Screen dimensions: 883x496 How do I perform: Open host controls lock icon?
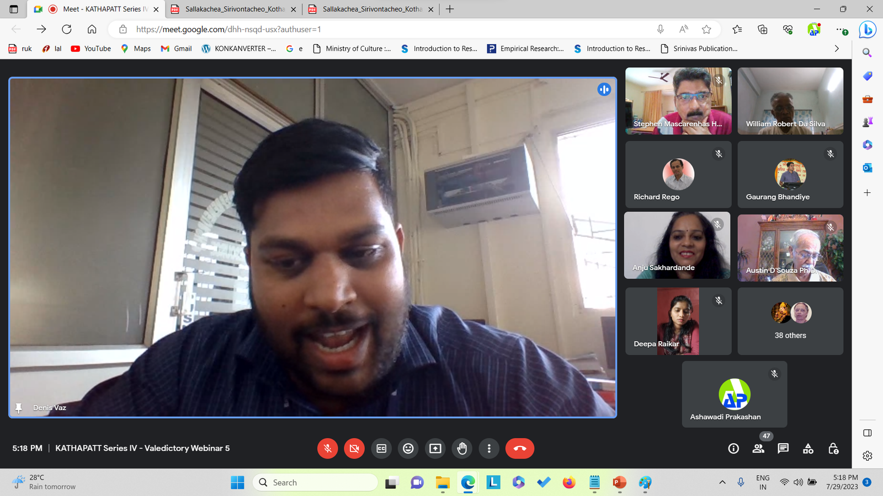pos(833,449)
